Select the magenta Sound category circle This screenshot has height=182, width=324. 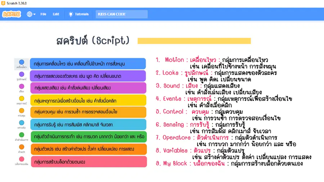[22, 86]
